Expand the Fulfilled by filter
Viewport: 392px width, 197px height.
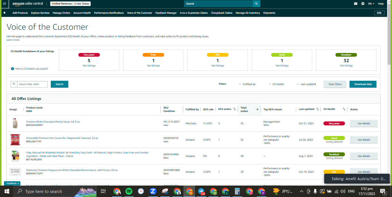[x=247, y=84]
